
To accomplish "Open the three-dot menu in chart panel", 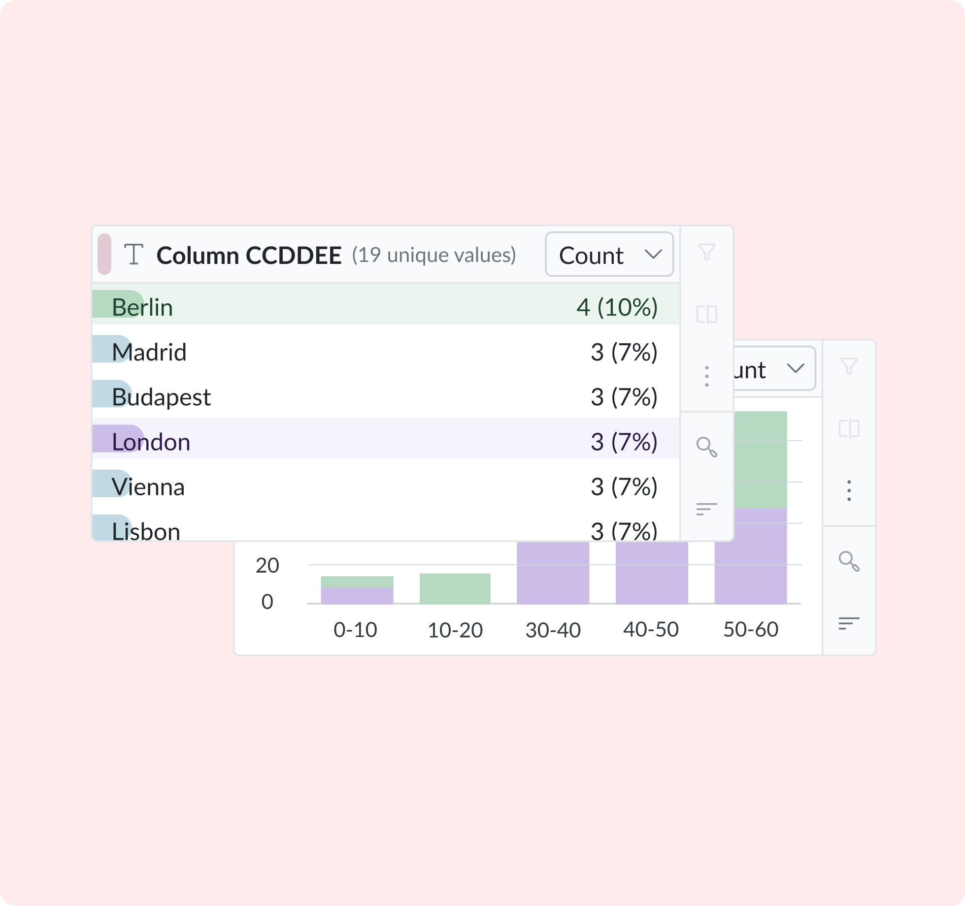I will (849, 490).
